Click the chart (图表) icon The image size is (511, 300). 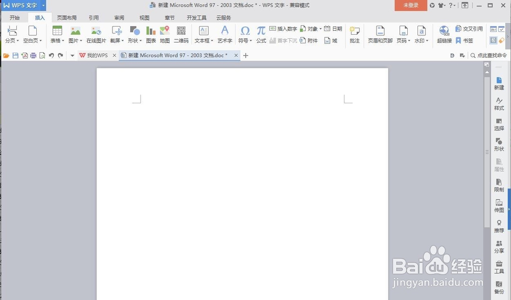click(151, 35)
